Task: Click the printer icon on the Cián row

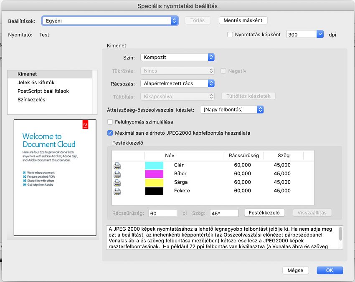Action: click(117, 166)
